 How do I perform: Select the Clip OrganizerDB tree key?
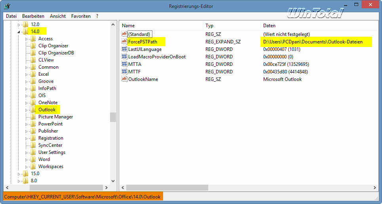(x=56, y=53)
